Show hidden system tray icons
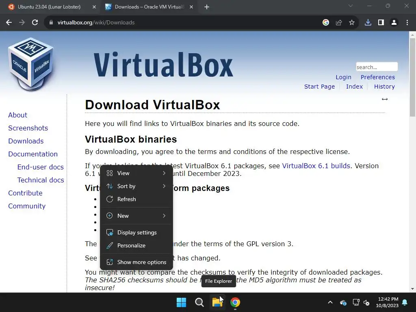Image resolution: width=416 pixels, height=312 pixels. click(330, 302)
